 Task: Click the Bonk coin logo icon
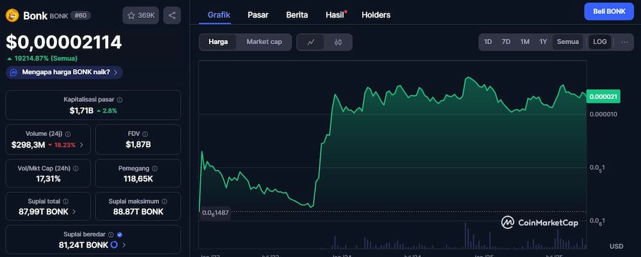tap(12, 15)
